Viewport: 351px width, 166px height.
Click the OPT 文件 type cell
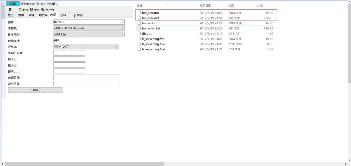tap(235, 34)
